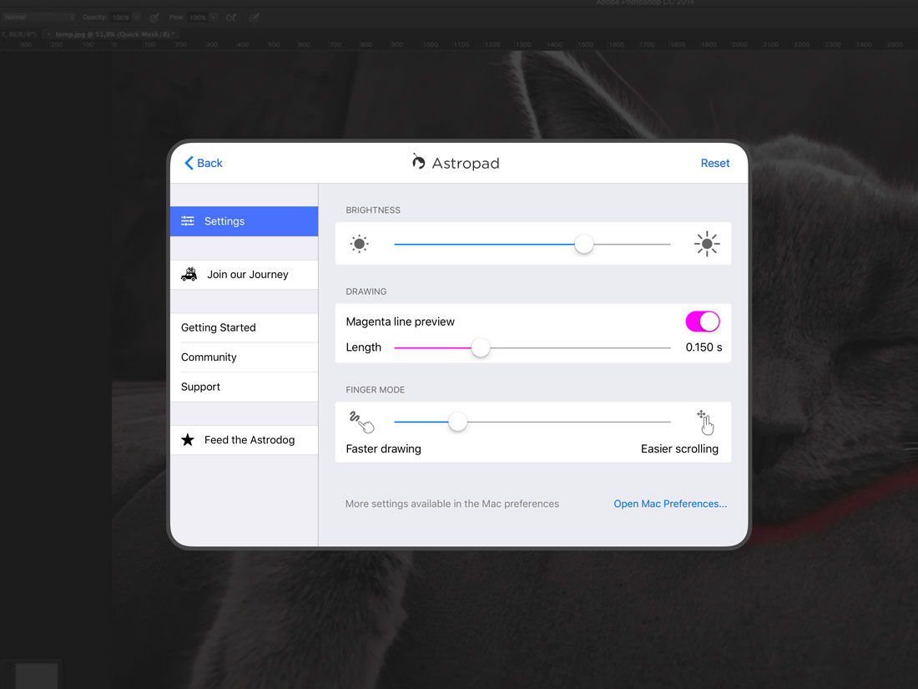Click the Opacity 100% field in Photoshop
The width and height of the screenshot is (918, 689).
click(x=121, y=18)
